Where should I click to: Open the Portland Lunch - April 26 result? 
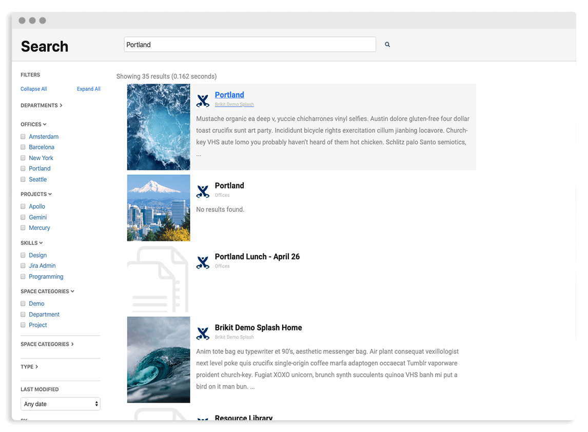click(x=257, y=257)
